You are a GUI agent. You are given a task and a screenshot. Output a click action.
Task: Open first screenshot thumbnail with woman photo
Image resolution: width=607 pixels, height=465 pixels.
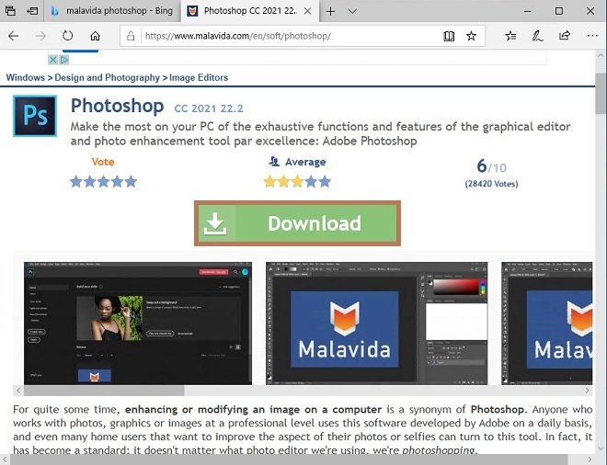[138, 323]
